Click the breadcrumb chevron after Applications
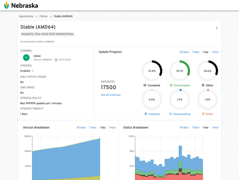Screen dimensions: 239x180 pos(37,16)
